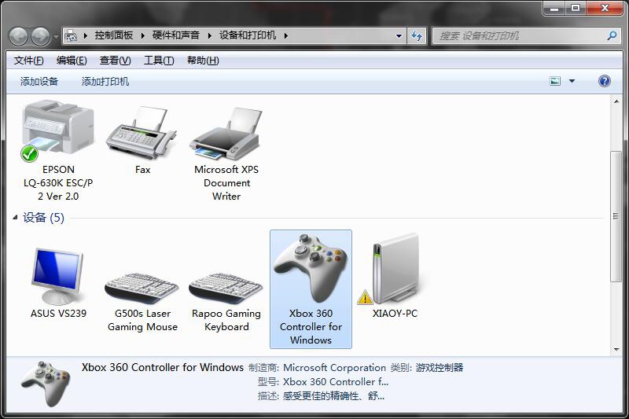The width and height of the screenshot is (629, 419).
Task: Expand arrow after 控制面板 breadcrumb
Action: [143, 35]
